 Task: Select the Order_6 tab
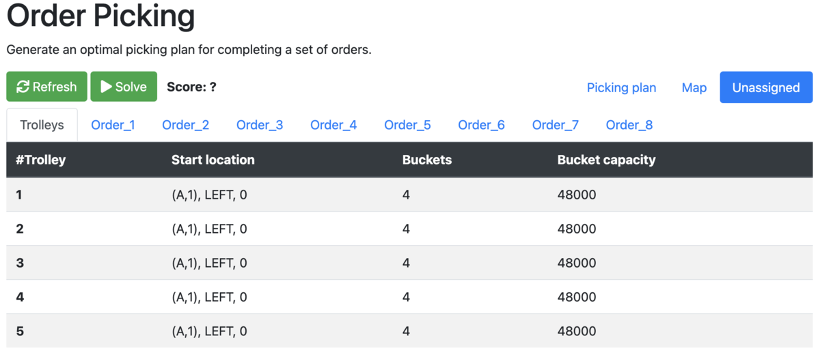(x=481, y=125)
